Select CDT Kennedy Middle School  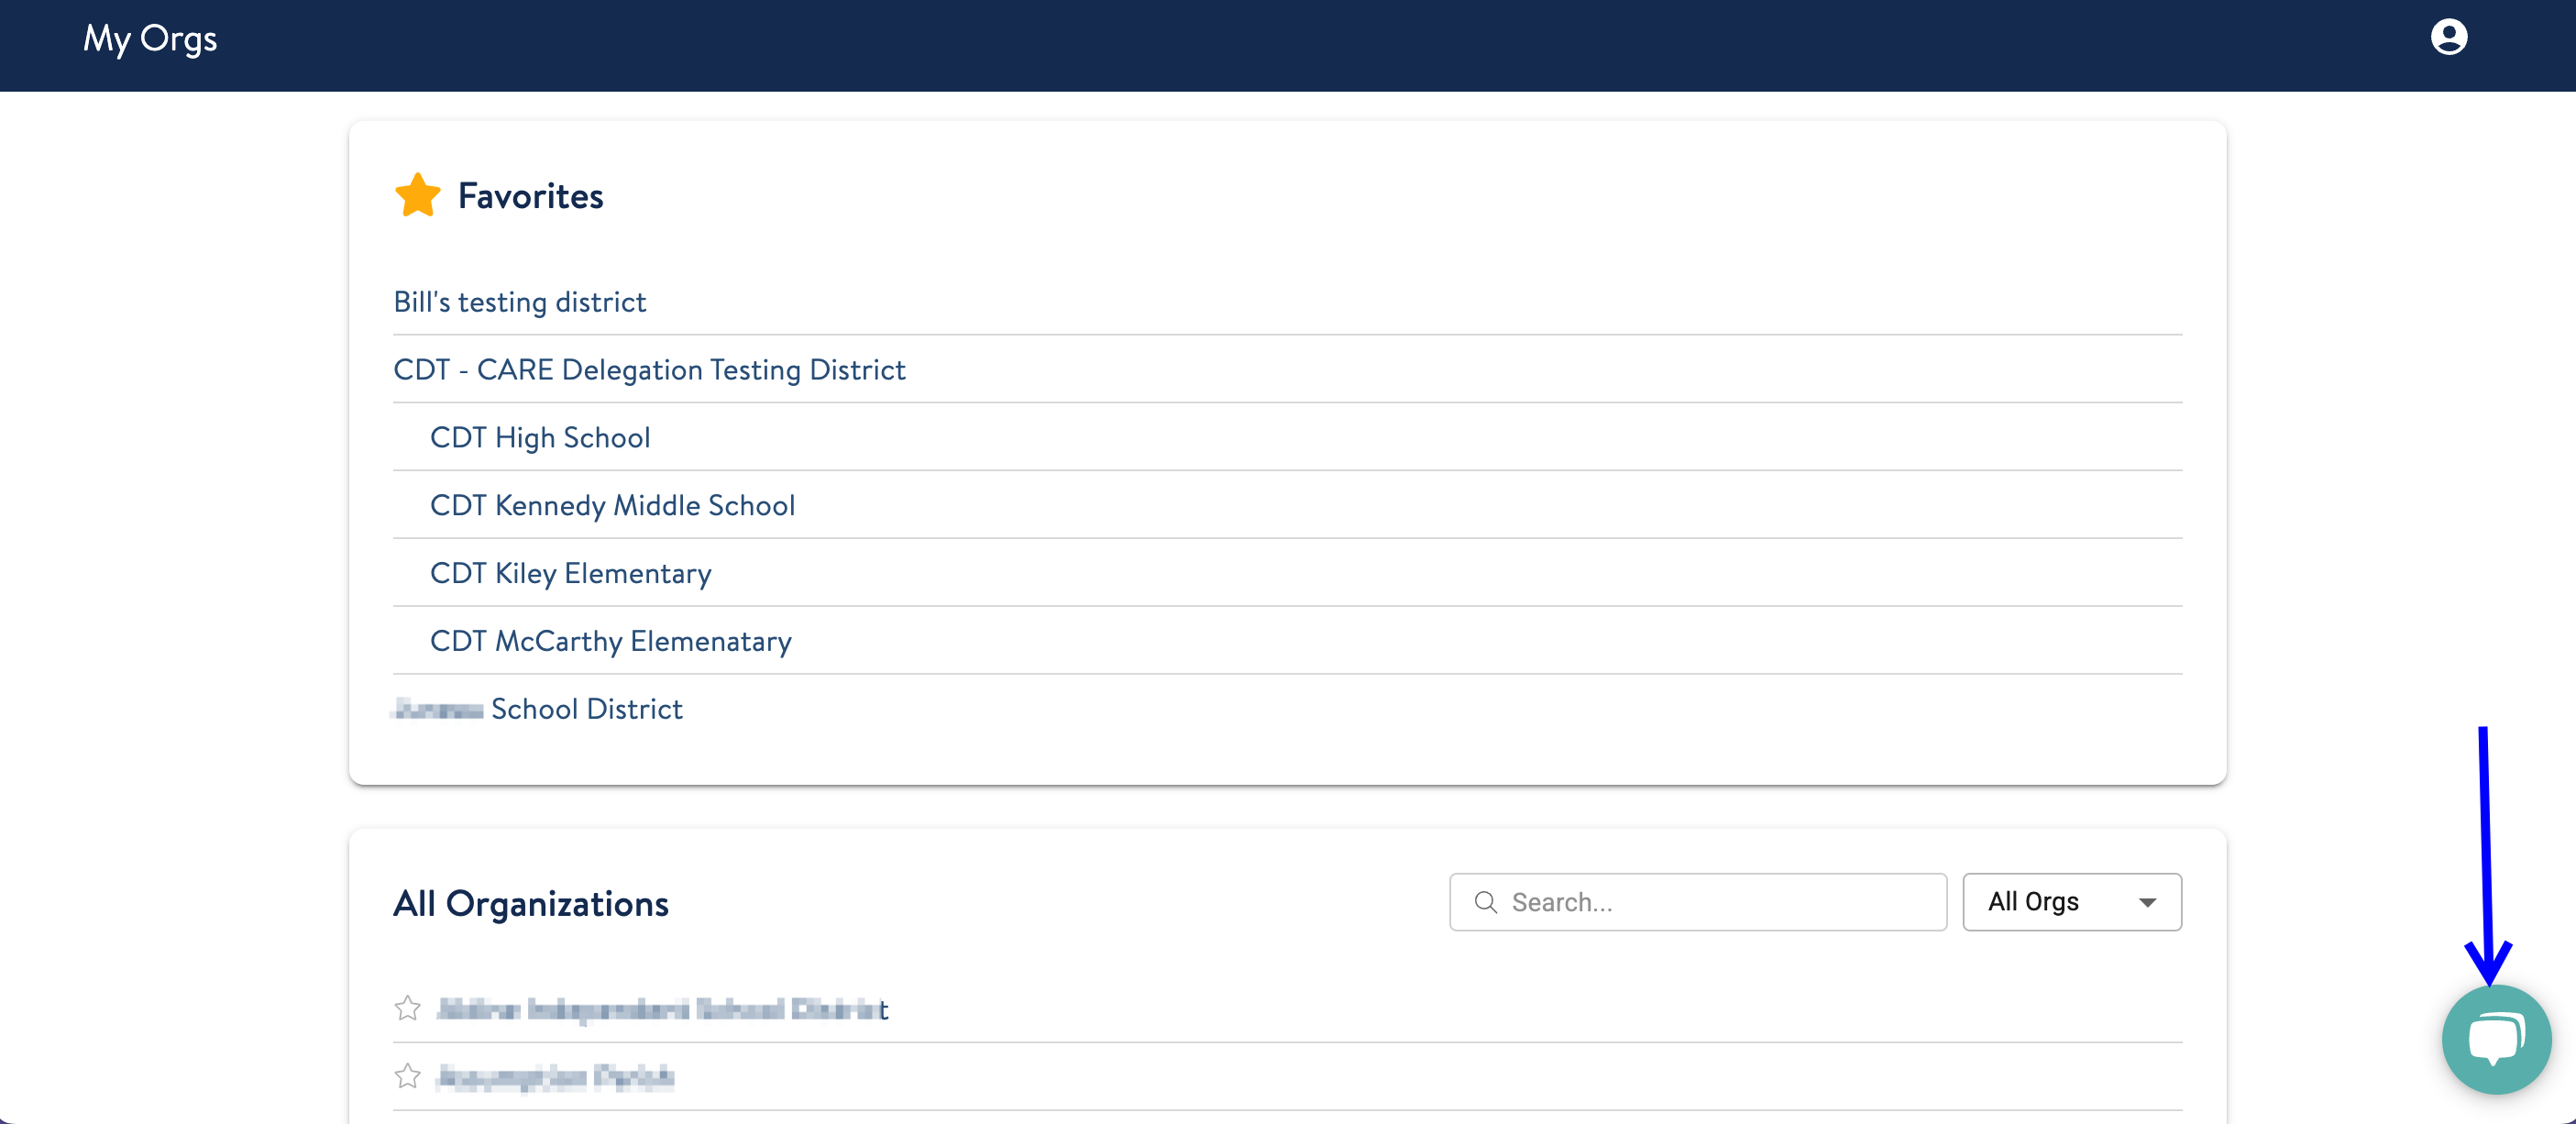[612, 506]
